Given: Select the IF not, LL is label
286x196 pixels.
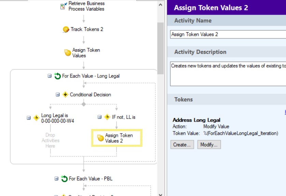Looking at the screenshot, I should pos(124,117).
